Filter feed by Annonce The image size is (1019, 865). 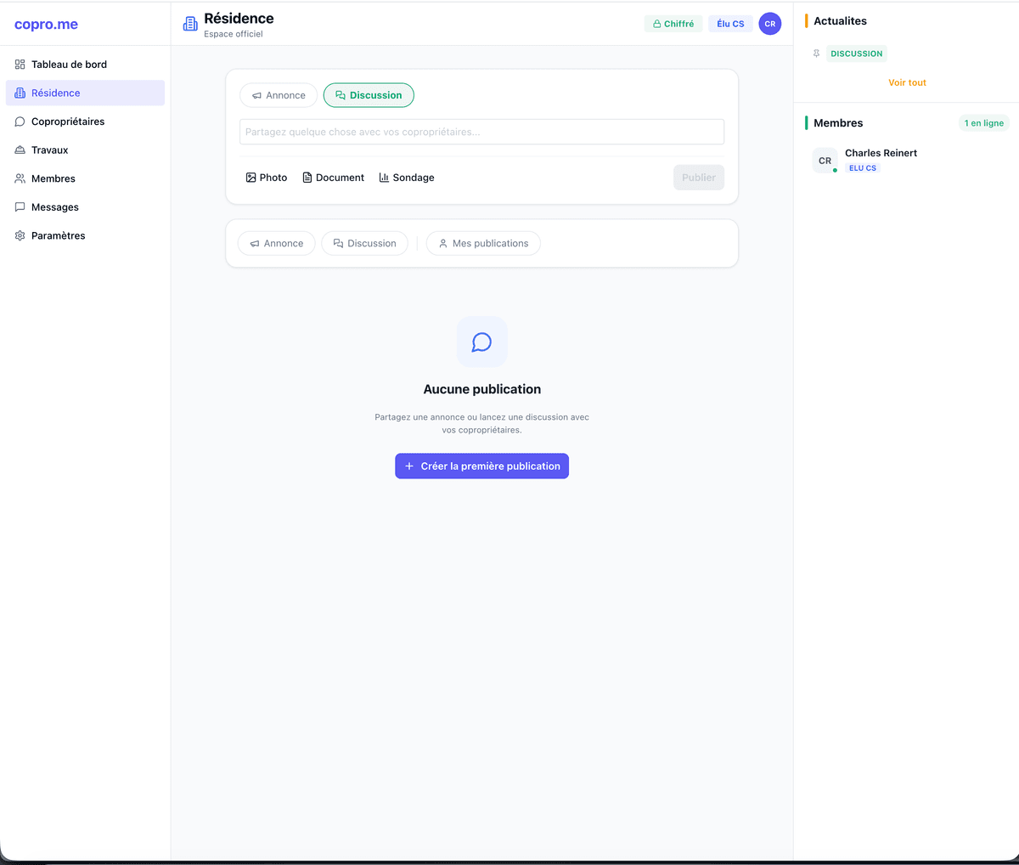[276, 244]
